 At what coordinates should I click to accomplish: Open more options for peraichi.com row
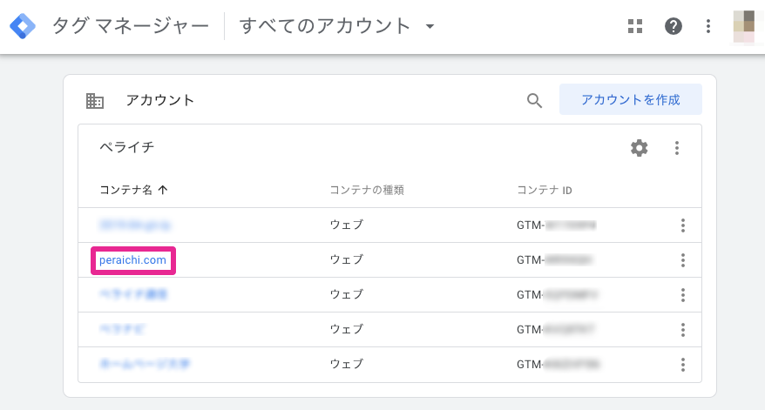(x=682, y=260)
